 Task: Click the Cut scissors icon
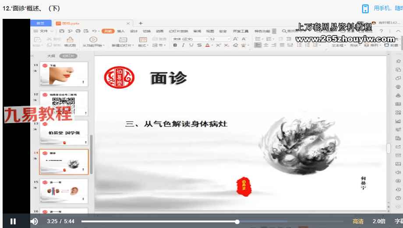tap(49, 39)
